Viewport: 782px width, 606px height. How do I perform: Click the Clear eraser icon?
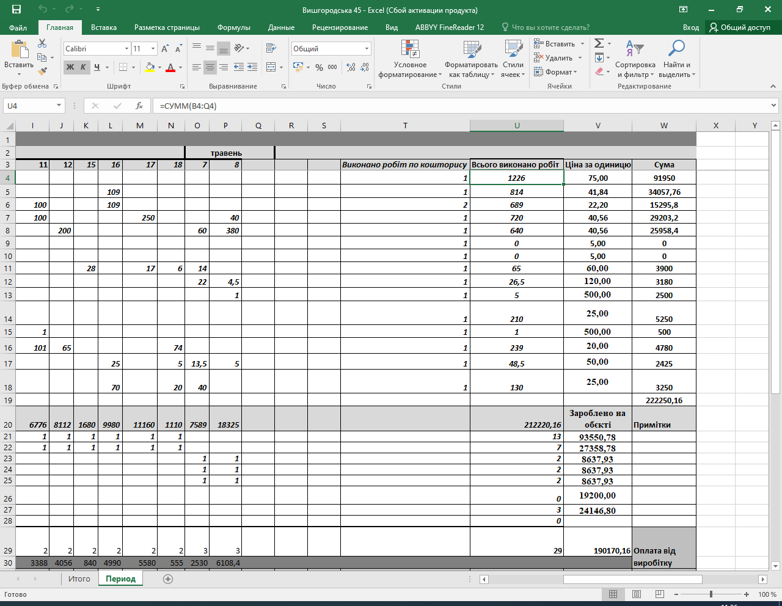pos(599,71)
